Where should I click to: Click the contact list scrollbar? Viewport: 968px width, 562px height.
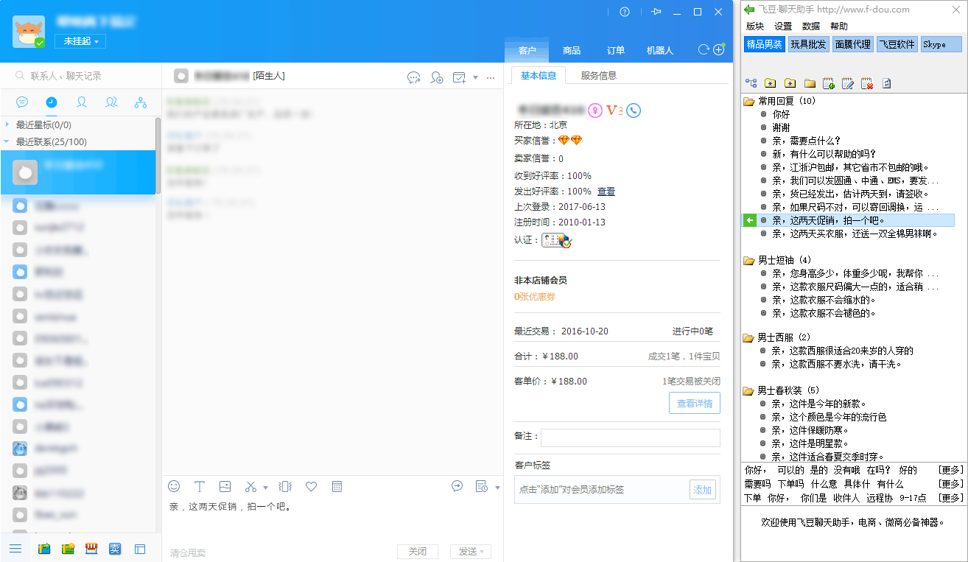coord(158,155)
